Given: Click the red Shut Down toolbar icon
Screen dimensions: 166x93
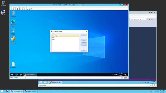Looking at the screenshot, I should point(18,9).
